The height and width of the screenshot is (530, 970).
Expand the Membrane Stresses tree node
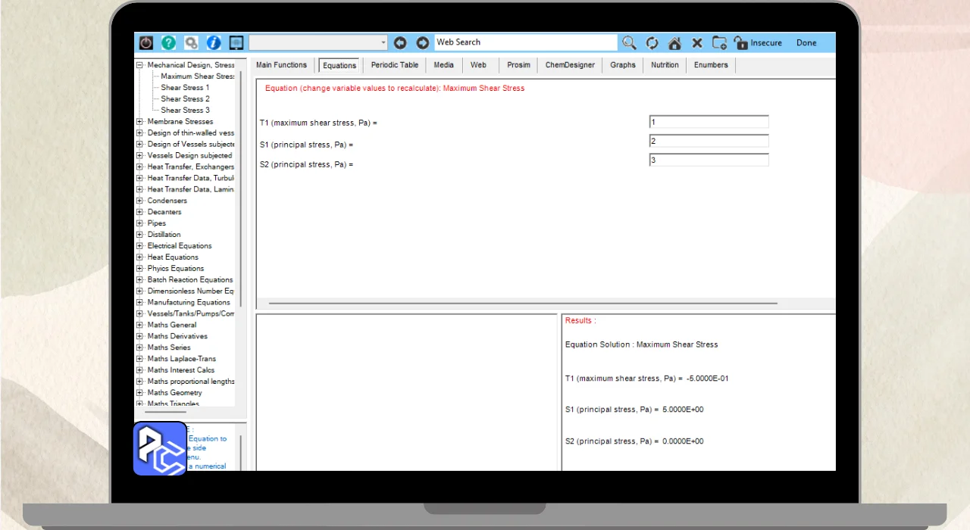[139, 122]
